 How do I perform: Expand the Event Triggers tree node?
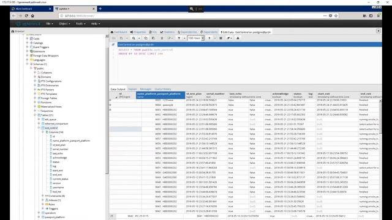27,47
